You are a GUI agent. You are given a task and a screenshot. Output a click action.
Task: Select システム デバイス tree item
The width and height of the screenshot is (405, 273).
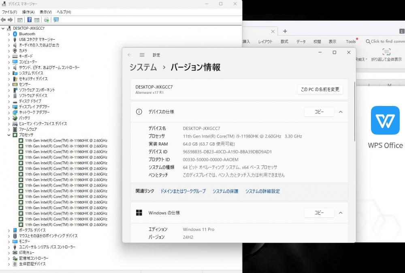pyautogui.click(x=31, y=73)
